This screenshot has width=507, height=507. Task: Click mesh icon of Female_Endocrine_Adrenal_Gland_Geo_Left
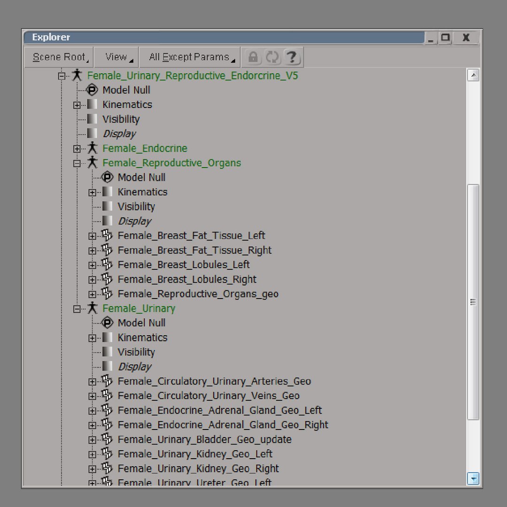[x=107, y=410]
